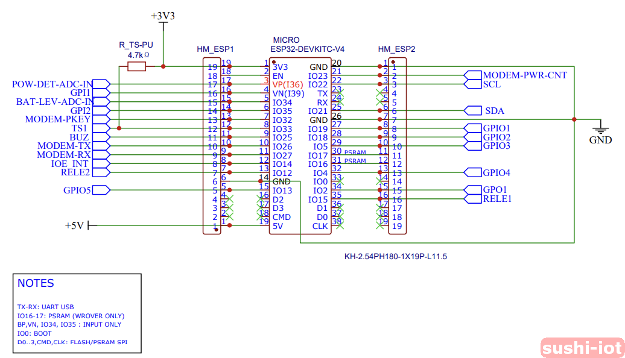Screen dimensions: 625x358
Task: Click the KH-2.54PH180-1X19P-L11.5 part number
Action: [395, 256]
